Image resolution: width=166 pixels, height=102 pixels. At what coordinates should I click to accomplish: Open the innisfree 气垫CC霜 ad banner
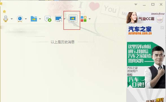tap(146, 18)
